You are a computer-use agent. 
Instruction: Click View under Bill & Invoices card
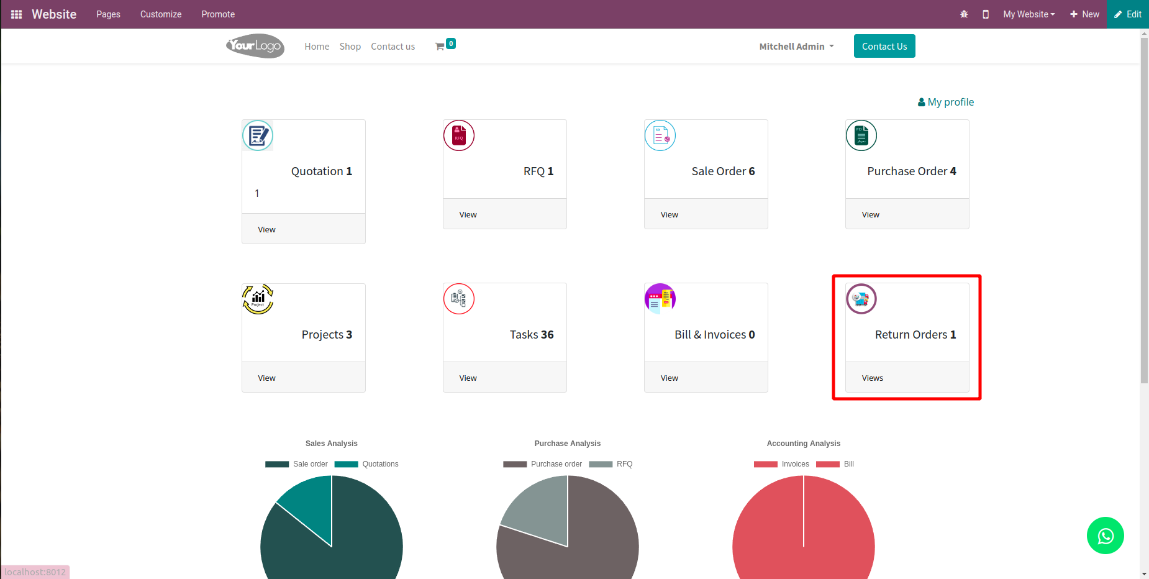(670, 378)
